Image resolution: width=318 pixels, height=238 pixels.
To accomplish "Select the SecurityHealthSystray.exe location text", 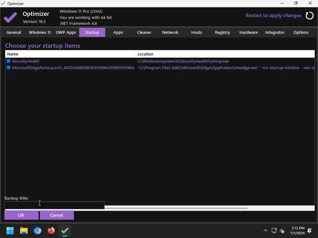I will [183, 61].
